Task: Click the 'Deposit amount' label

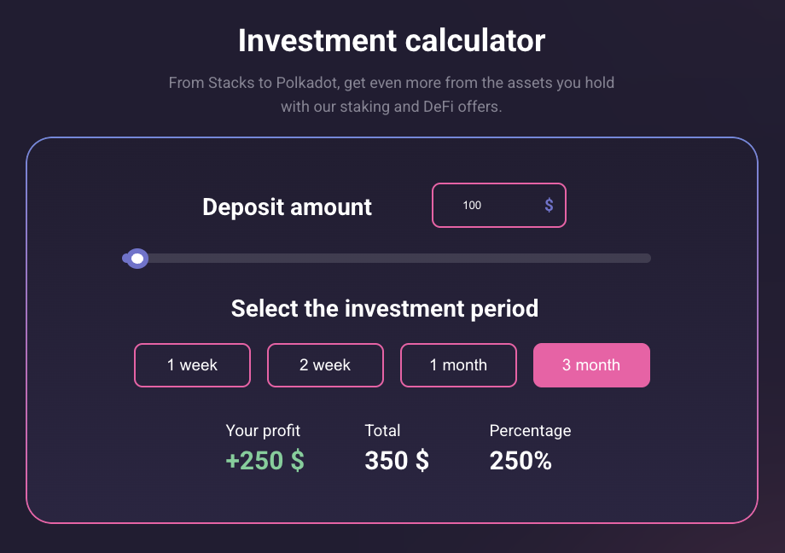Action: tap(287, 207)
